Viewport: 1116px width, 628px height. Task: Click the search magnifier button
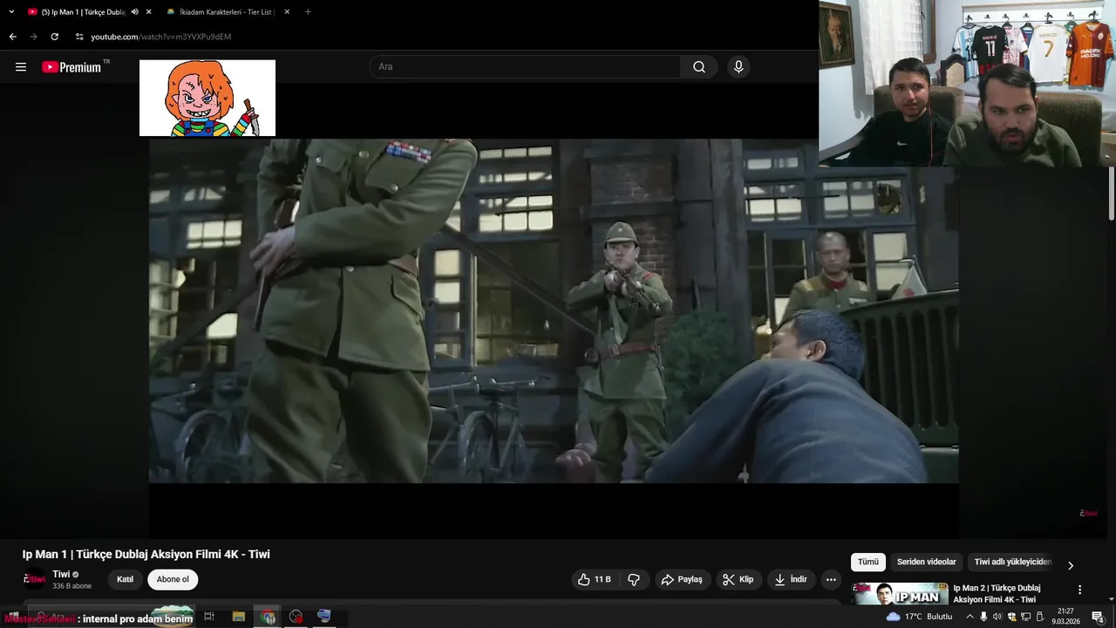click(x=699, y=67)
